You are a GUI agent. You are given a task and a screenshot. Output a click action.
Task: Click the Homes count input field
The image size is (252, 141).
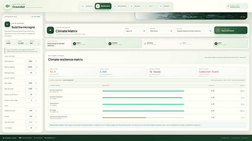click(30, 116)
